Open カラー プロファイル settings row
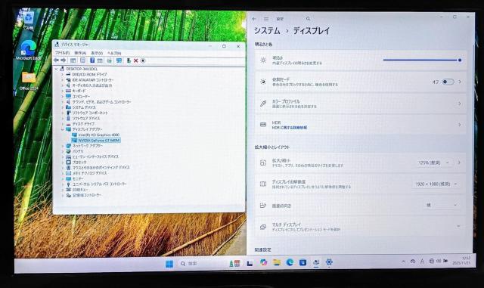Viewport: 484px width, 288px height. (x=360, y=104)
